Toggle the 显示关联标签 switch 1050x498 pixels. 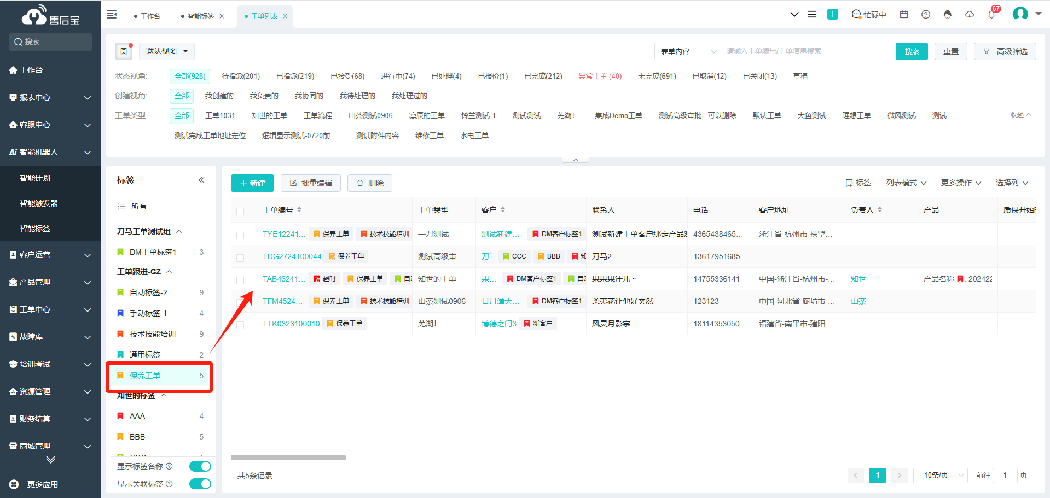coord(200,484)
